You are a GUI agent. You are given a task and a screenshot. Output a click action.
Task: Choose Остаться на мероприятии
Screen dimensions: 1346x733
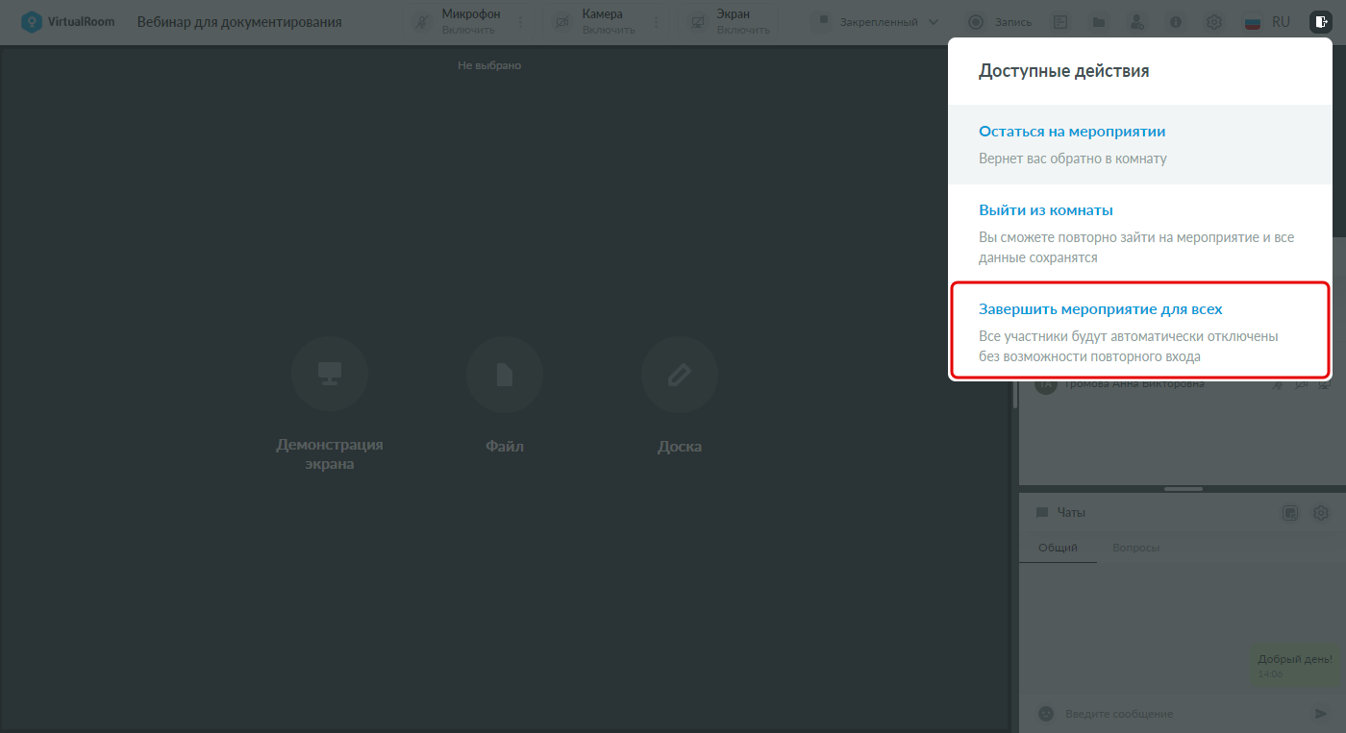point(1140,144)
